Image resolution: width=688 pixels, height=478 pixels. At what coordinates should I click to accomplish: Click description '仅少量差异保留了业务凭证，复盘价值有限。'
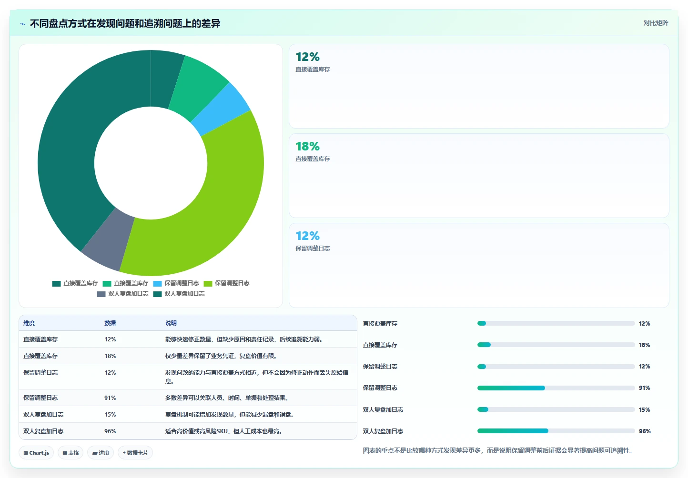221,356
